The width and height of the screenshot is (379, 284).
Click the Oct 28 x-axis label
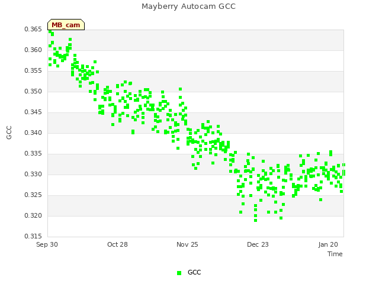pos(117,244)
